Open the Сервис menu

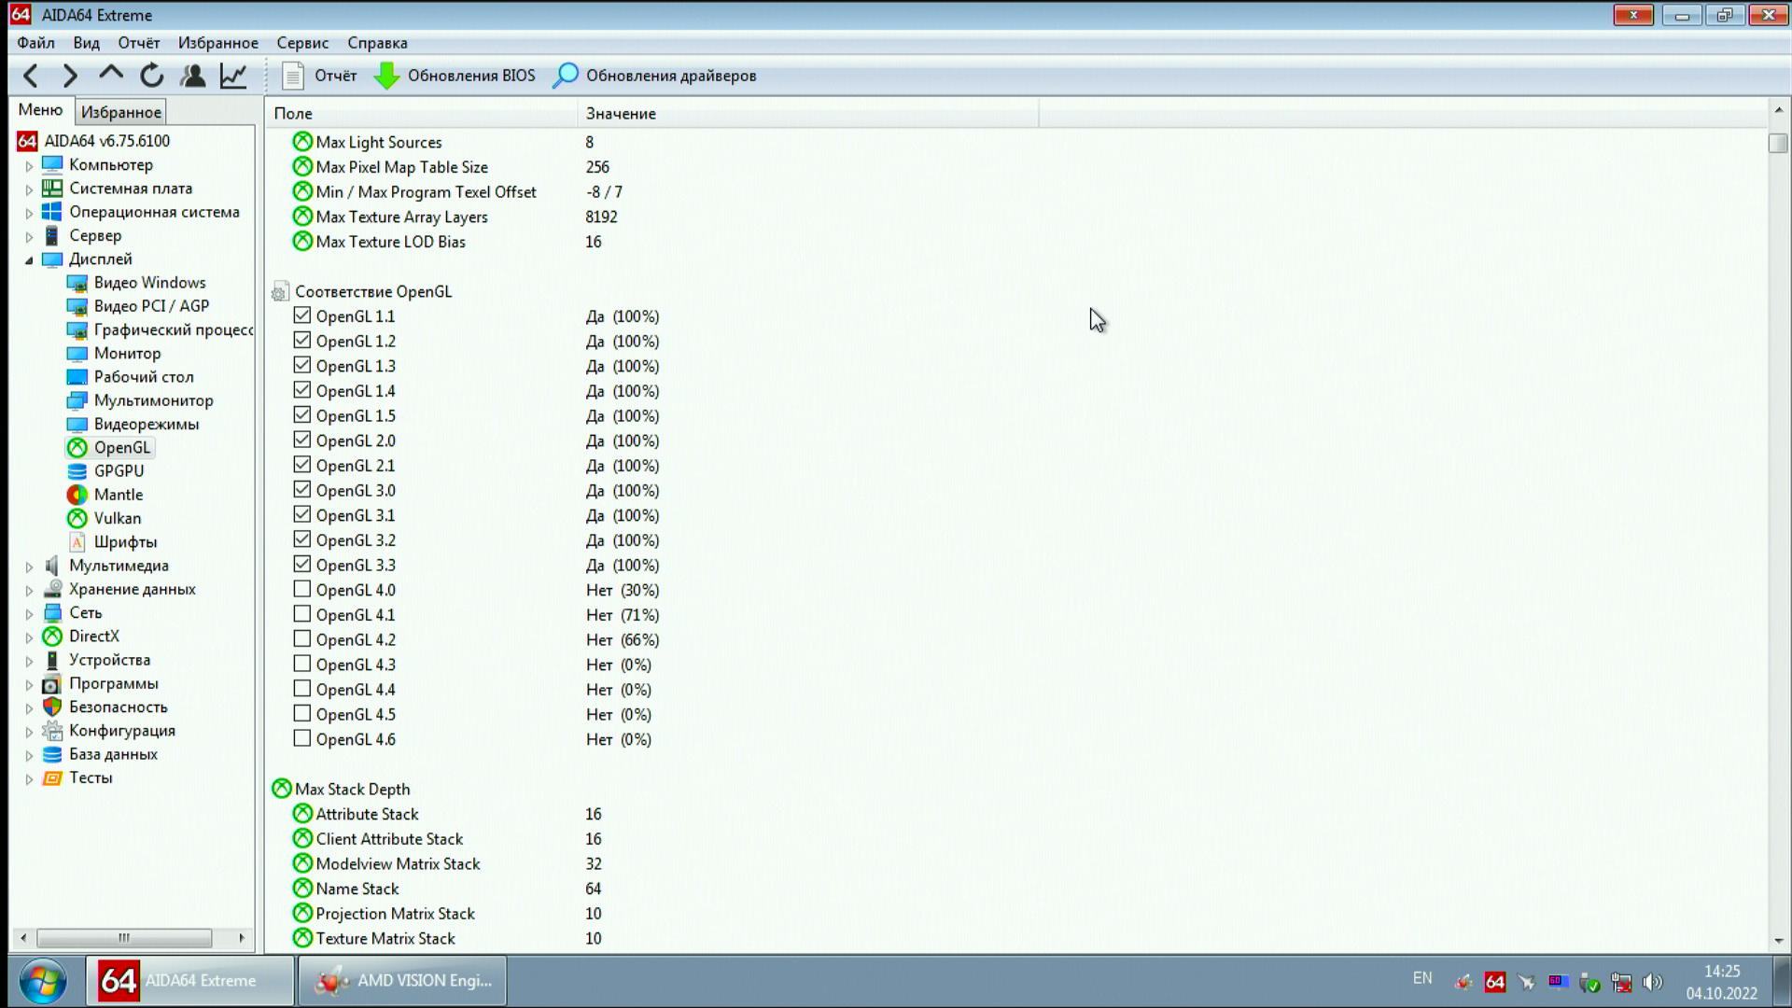[301, 43]
